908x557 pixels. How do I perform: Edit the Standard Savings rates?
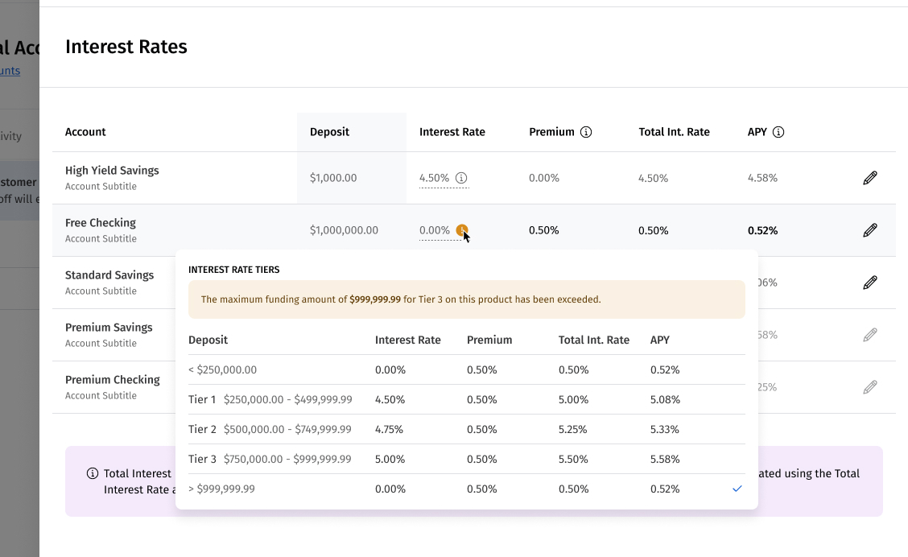coord(869,283)
